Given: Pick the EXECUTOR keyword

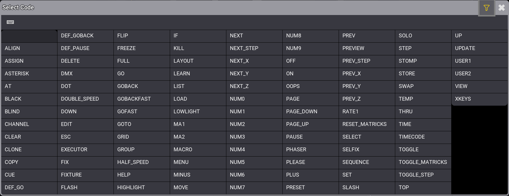Looking at the screenshot, I should (85, 150).
